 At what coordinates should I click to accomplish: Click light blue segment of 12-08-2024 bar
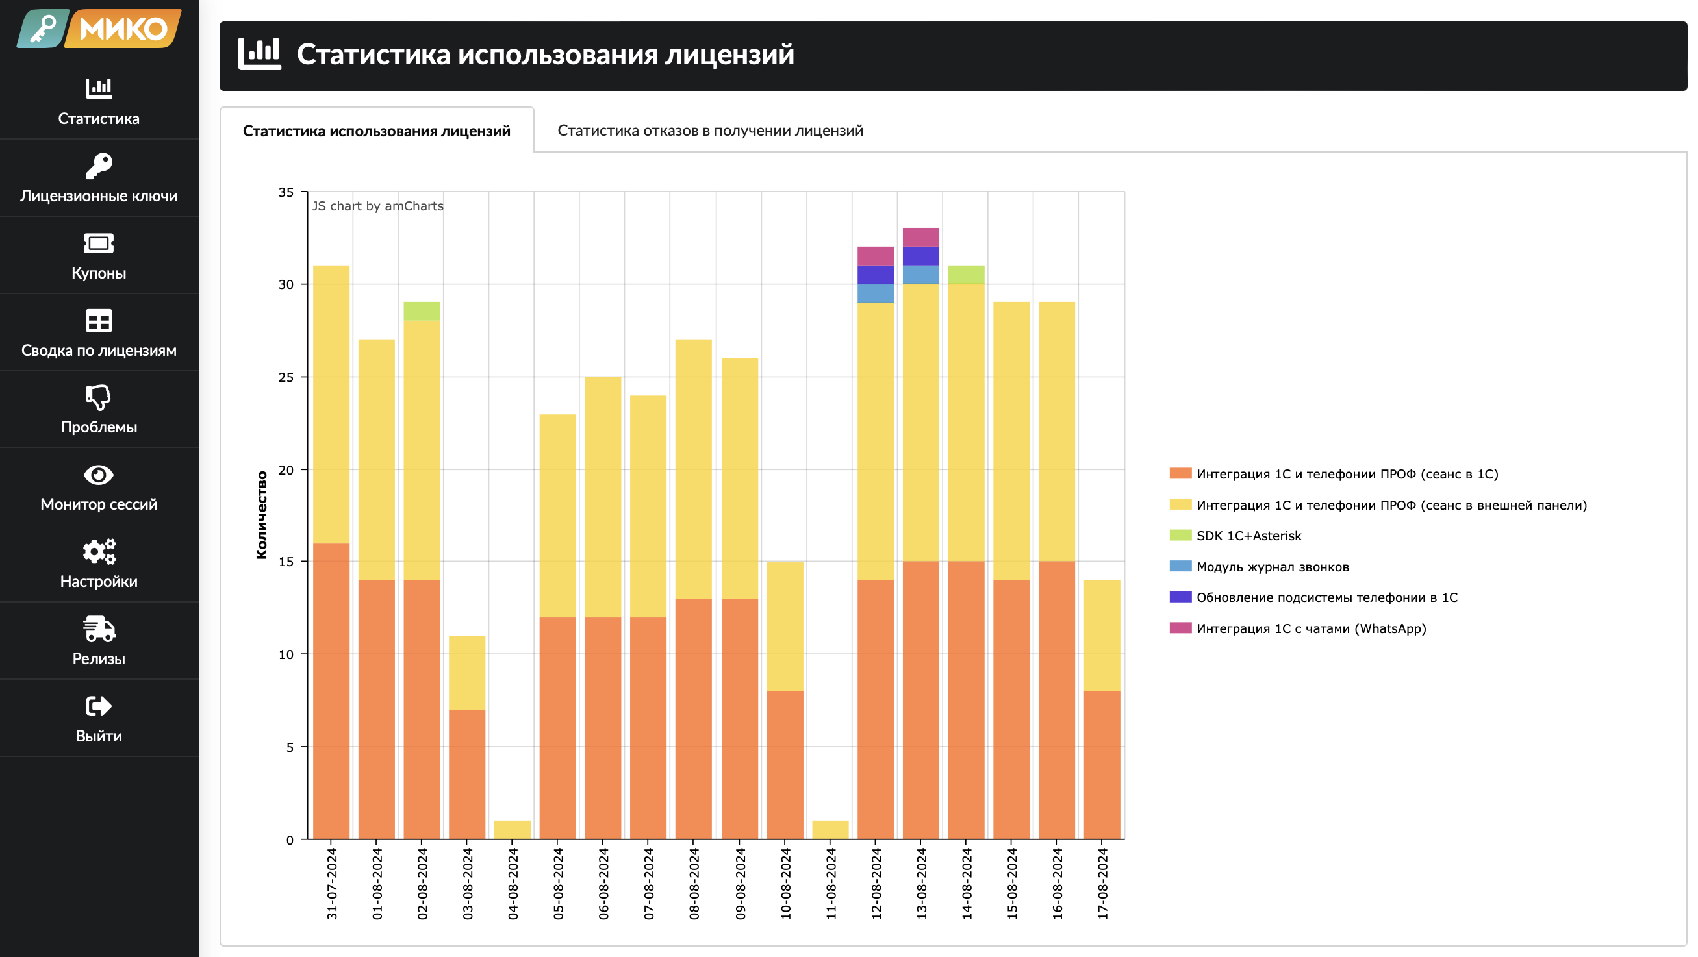point(876,293)
